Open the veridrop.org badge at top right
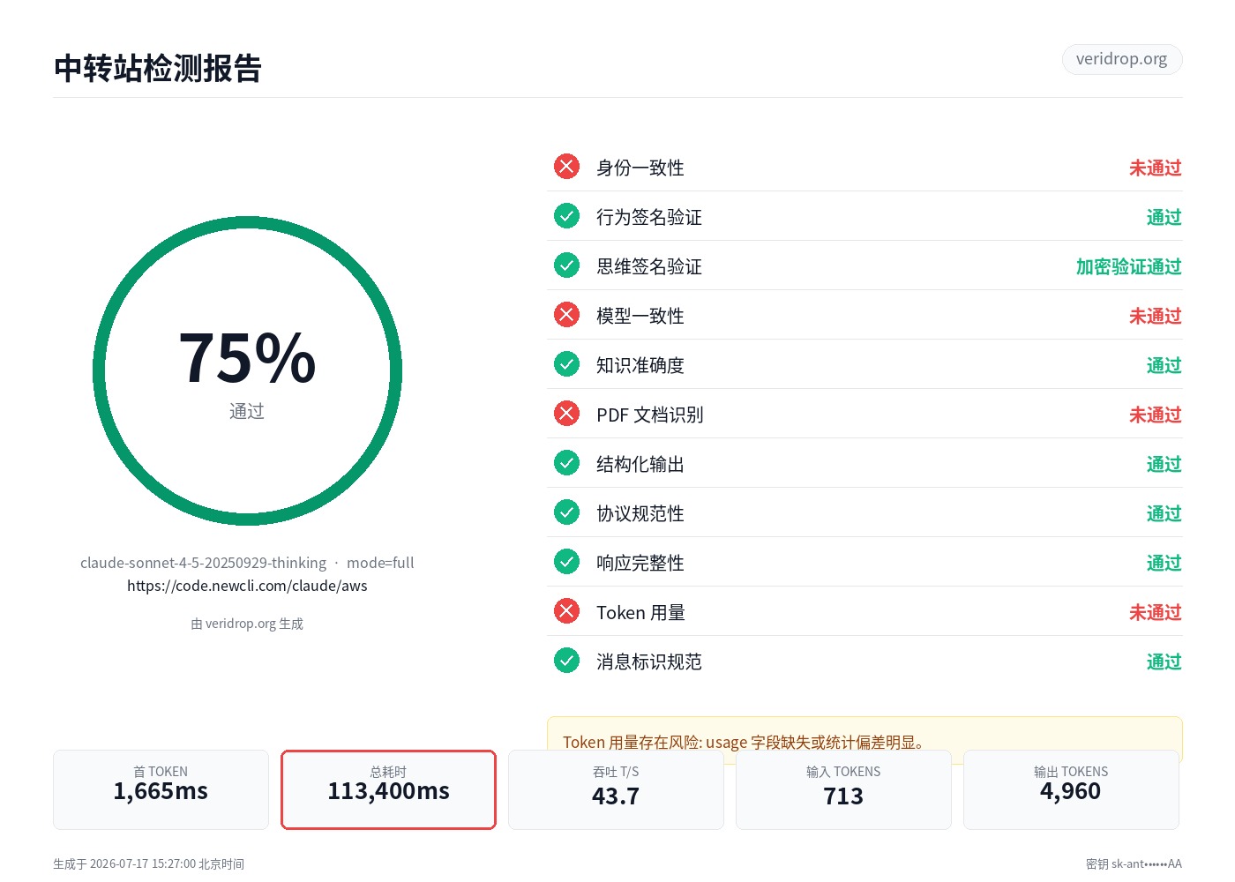This screenshot has height=882, width=1235. pos(1121,59)
